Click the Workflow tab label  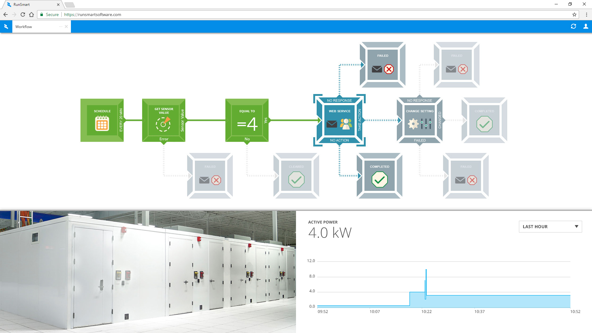pos(23,27)
